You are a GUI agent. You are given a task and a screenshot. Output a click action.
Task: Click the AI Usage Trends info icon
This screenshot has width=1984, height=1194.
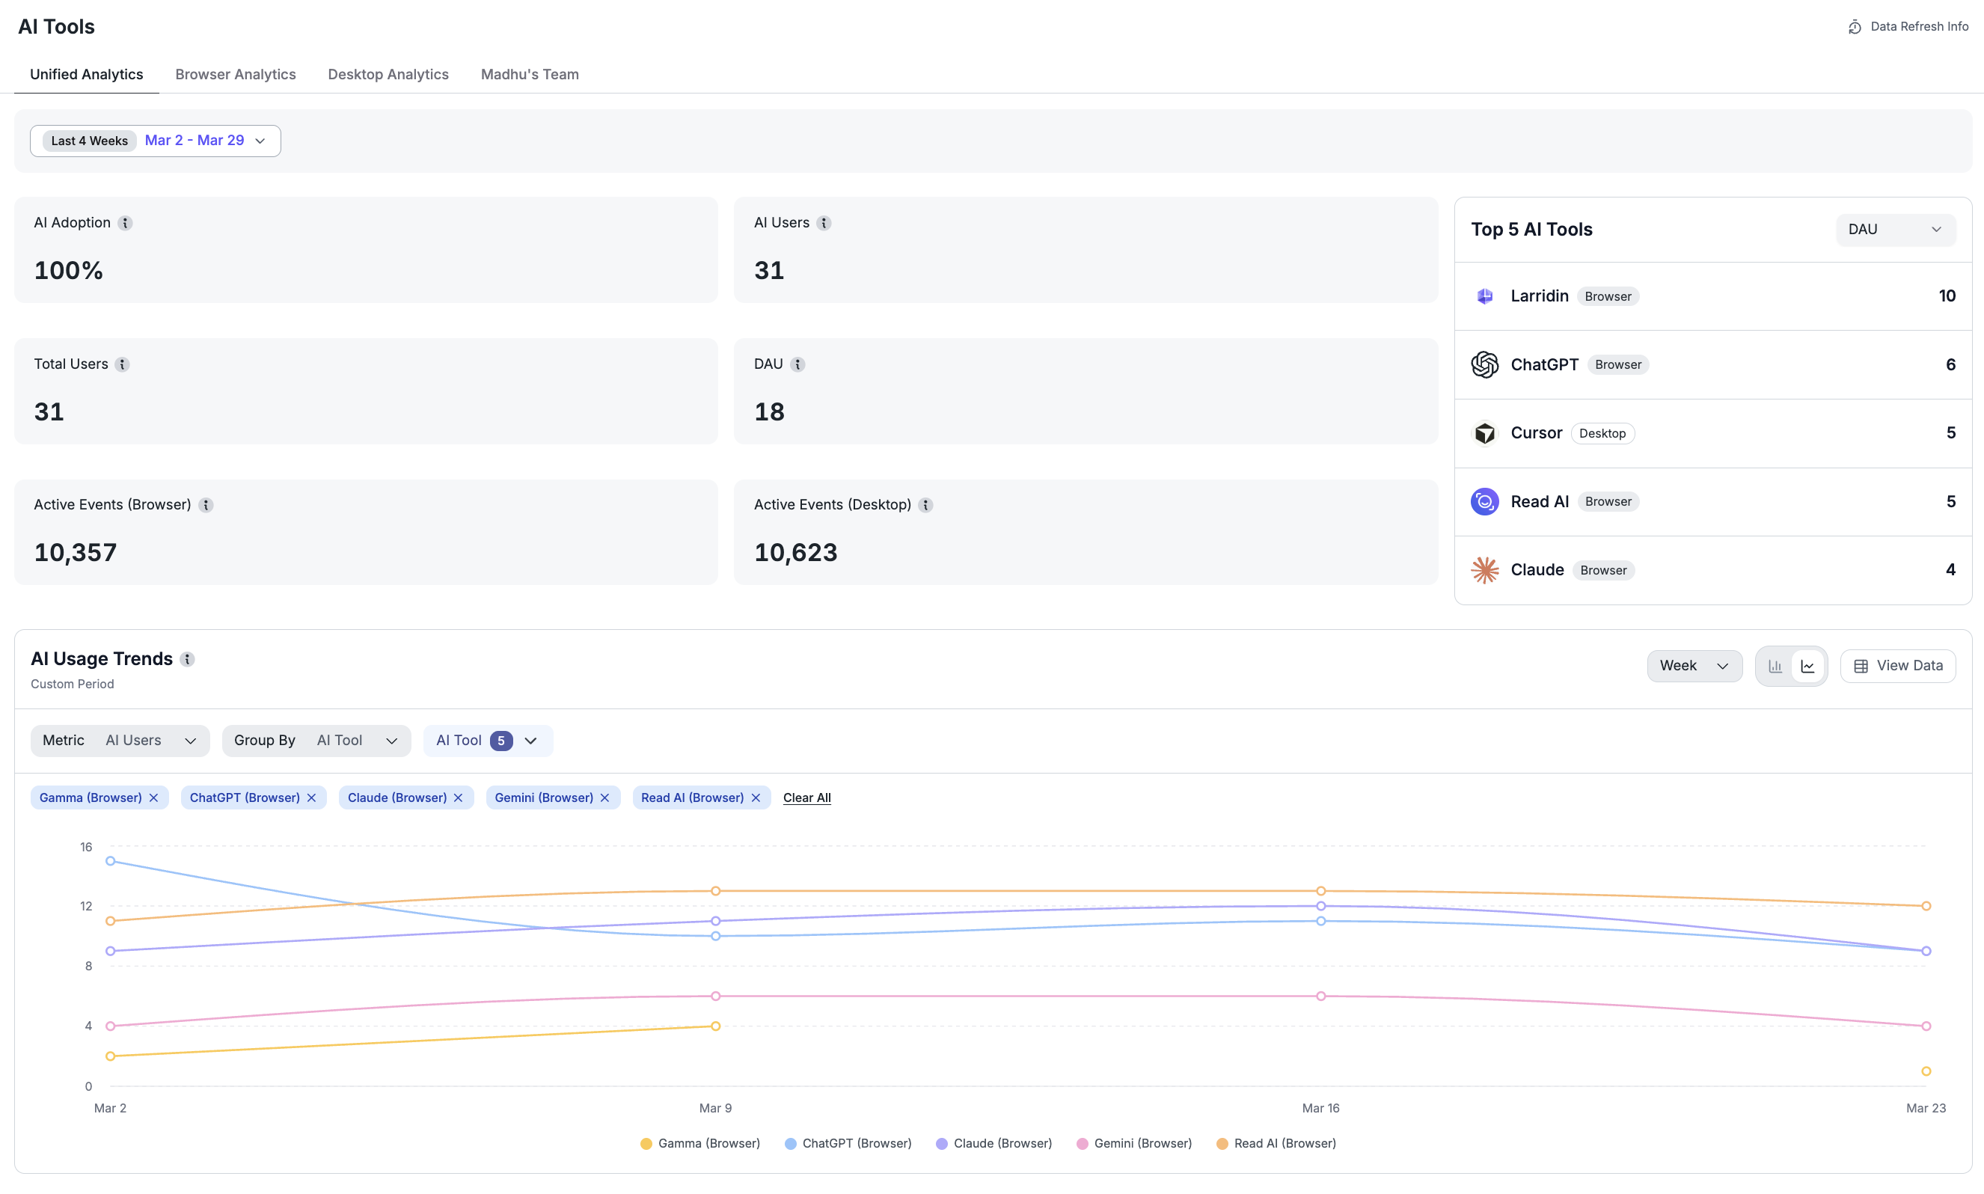188,660
